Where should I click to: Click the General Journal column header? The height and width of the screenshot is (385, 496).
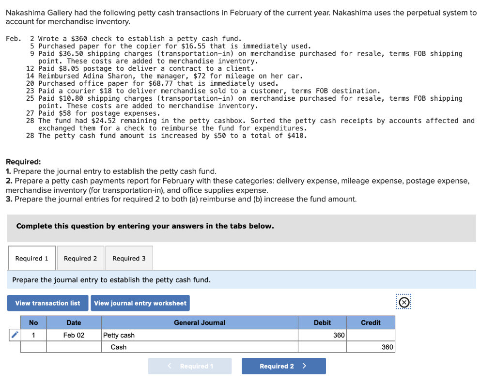pos(200,323)
